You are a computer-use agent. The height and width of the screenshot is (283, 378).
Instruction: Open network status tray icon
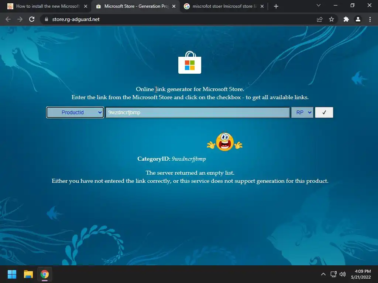click(334, 274)
